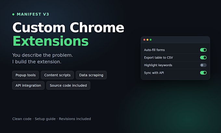The image size is (221, 133).
Task: Click the Sync with API label
Action: coord(154,73)
